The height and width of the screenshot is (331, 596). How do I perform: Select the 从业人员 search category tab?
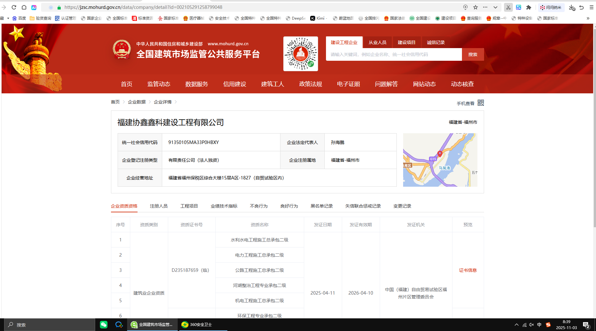click(x=378, y=42)
